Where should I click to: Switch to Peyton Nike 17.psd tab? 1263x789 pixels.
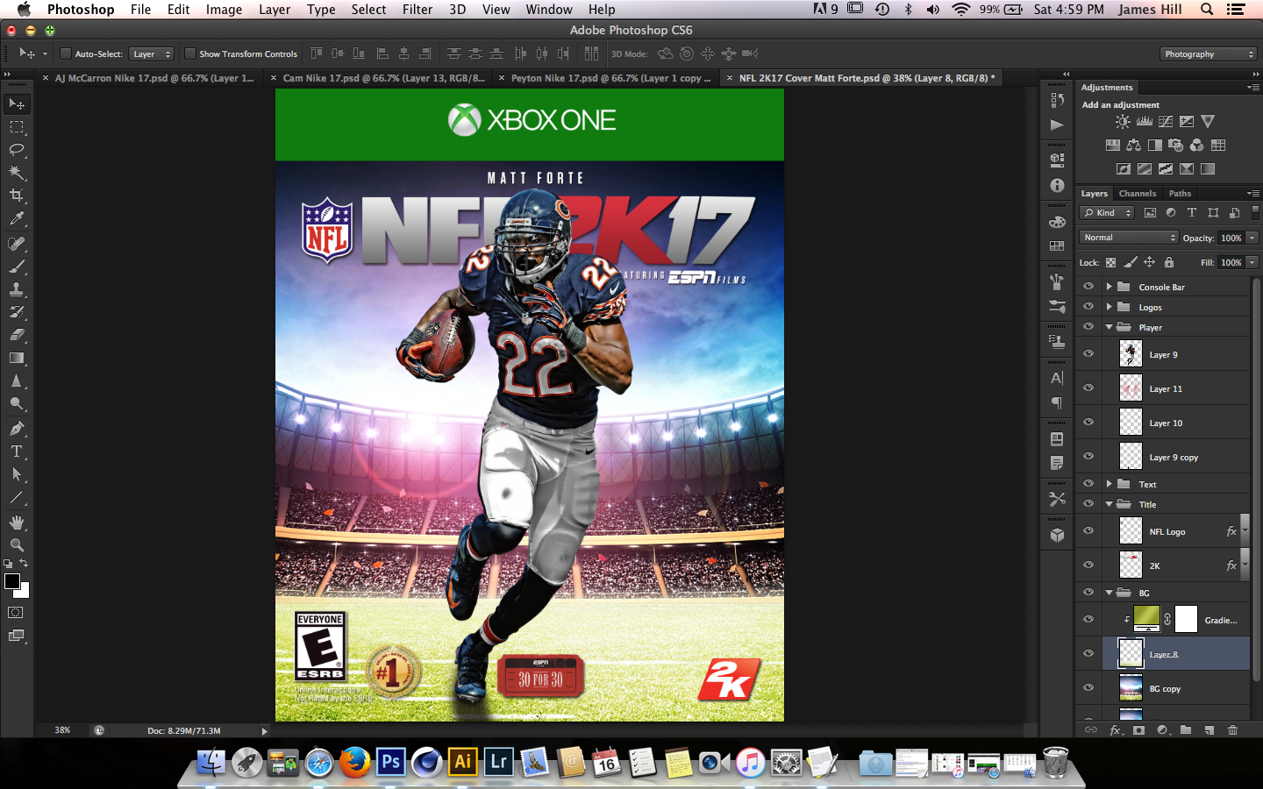(x=610, y=78)
